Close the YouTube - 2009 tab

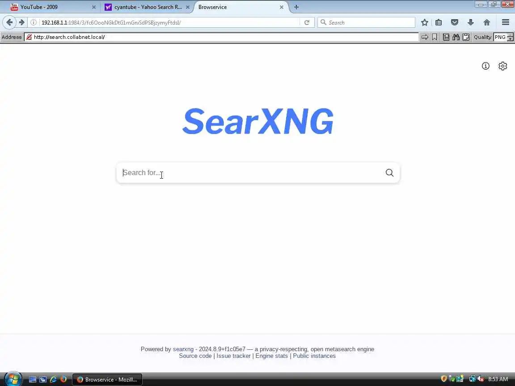pyautogui.click(x=93, y=7)
